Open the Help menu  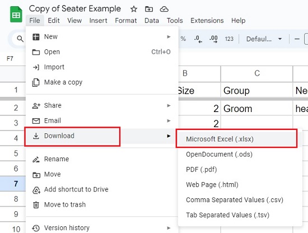pyautogui.click(x=238, y=20)
